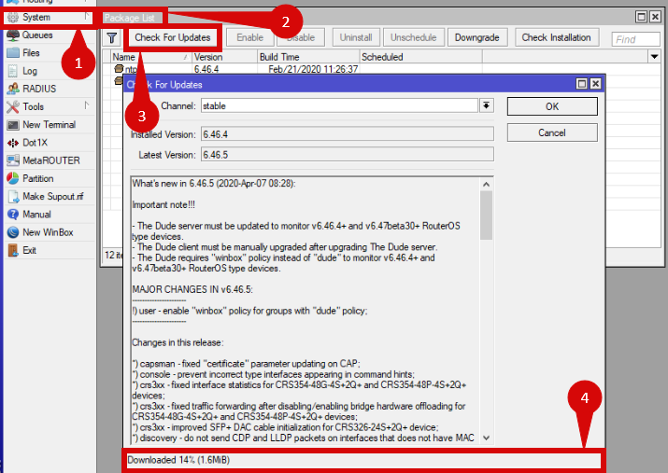Click the Check For Updates button
This screenshot has width=668, height=473.
coord(173,37)
